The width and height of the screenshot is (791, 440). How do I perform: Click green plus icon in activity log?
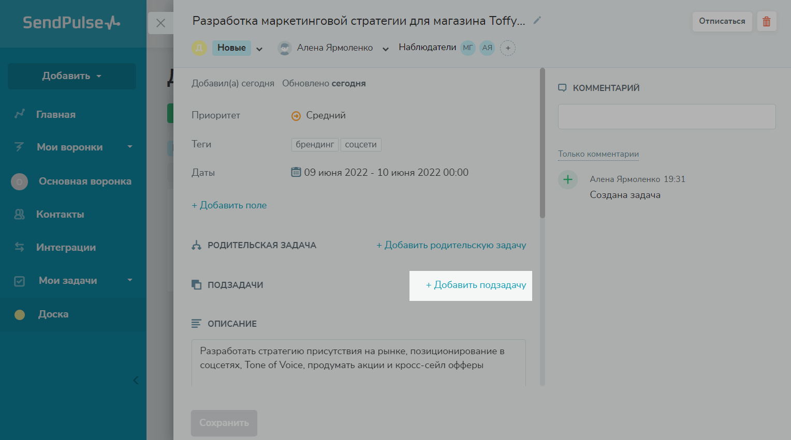click(x=568, y=179)
